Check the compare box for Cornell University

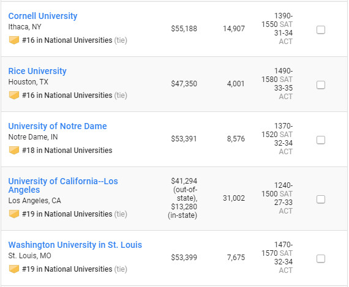[321, 30]
